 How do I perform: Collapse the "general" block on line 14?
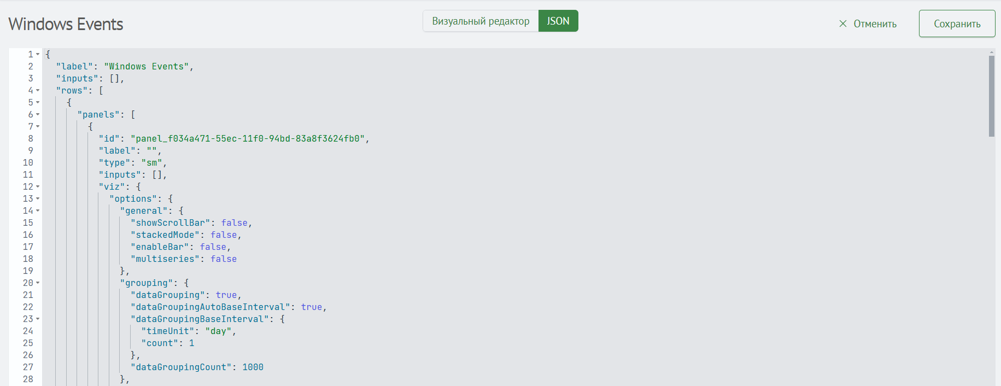(x=38, y=210)
